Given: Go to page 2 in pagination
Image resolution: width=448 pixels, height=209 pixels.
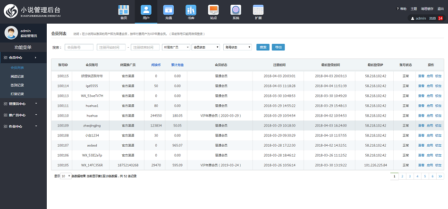Looking at the screenshot, I should click(402, 176).
